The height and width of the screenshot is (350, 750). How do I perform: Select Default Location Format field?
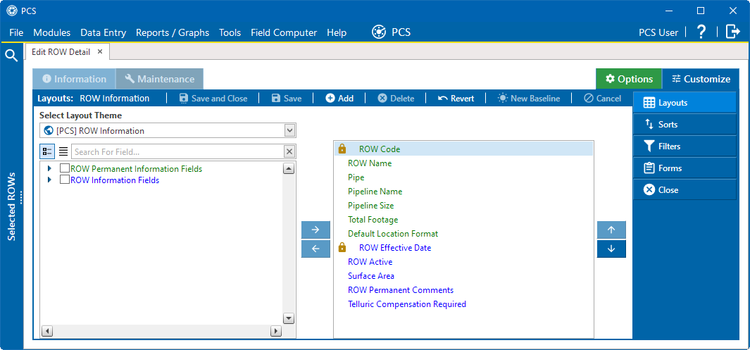point(393,233)
